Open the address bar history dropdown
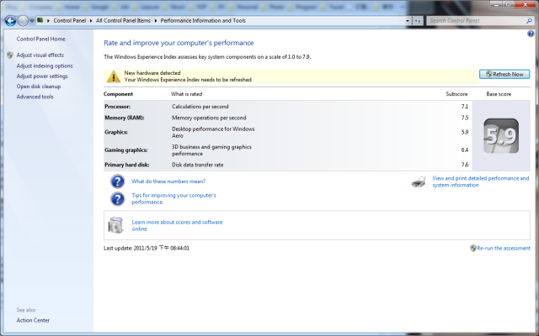This screenshot has height=336, width=539. pos(408,20)
